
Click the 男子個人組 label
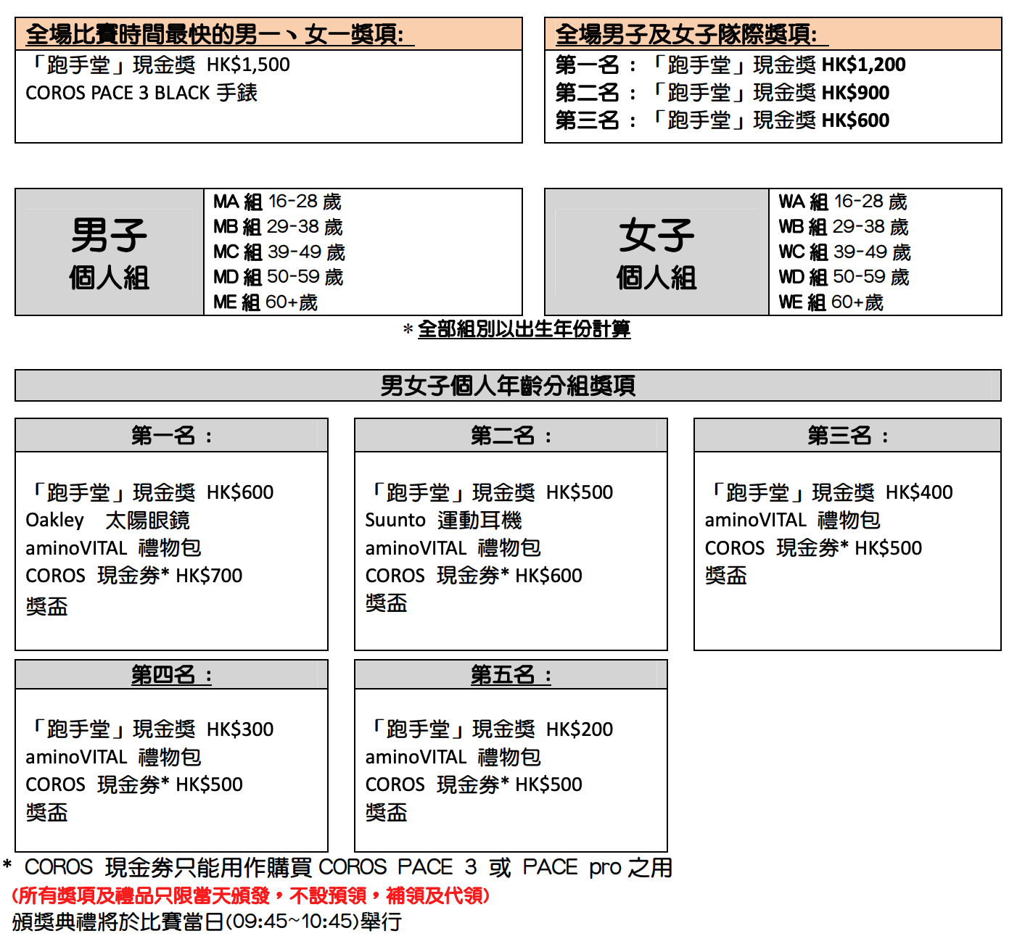click(110, 254)
